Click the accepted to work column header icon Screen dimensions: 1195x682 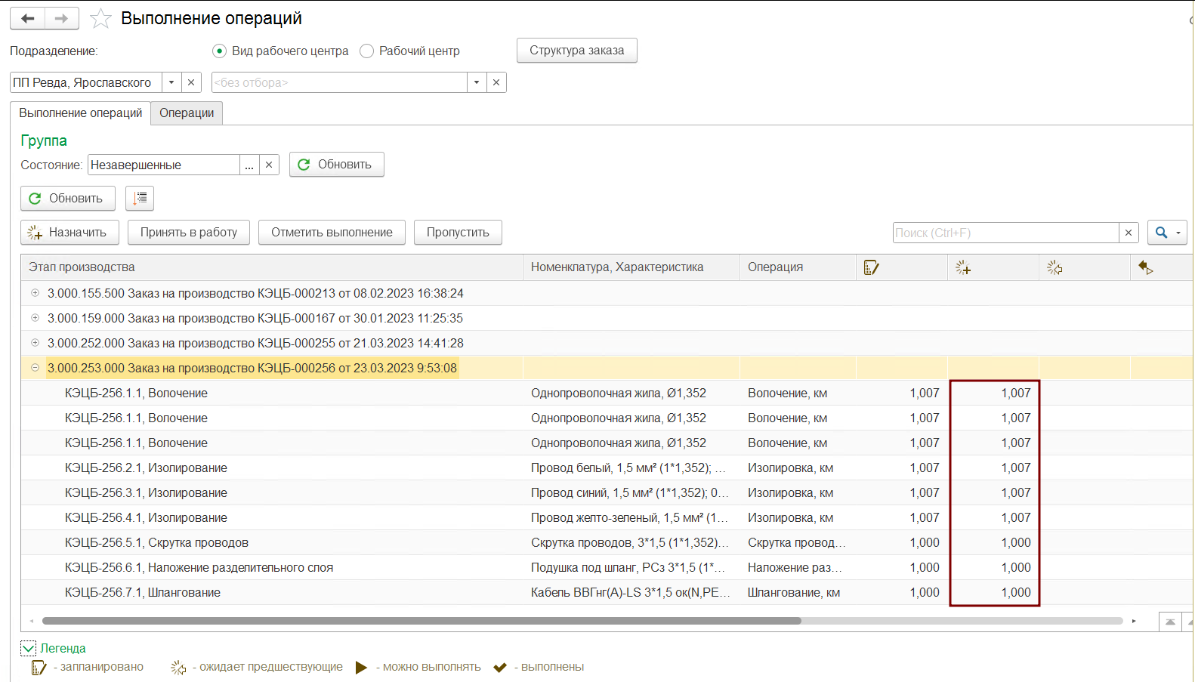click(1146, 267)
